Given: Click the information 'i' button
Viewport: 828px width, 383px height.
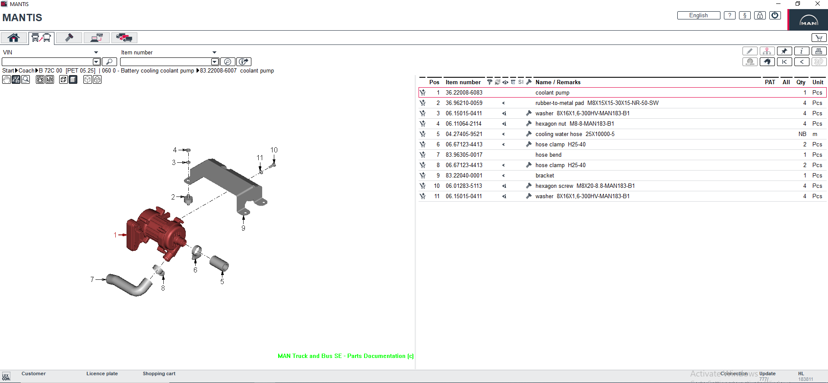Looking at the screenshot, I should pos(802,51).
